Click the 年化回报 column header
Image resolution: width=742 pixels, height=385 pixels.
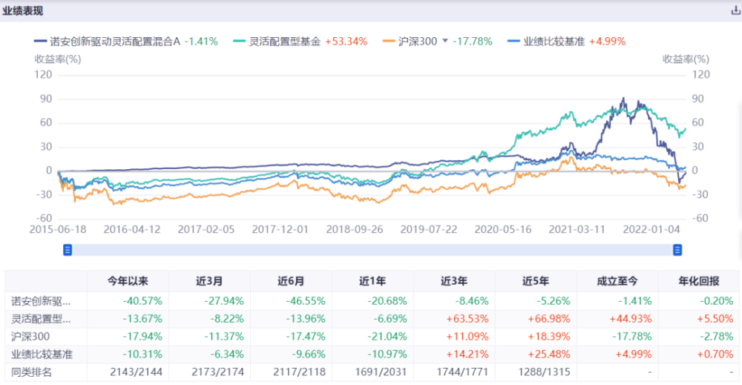pos(699,281)
